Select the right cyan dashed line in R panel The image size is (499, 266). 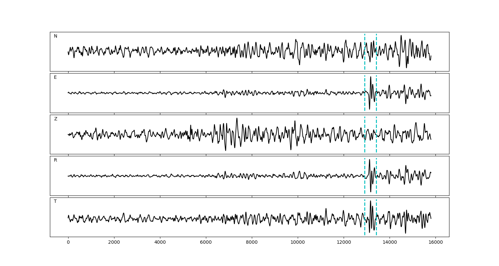click(x=376, y=186)
